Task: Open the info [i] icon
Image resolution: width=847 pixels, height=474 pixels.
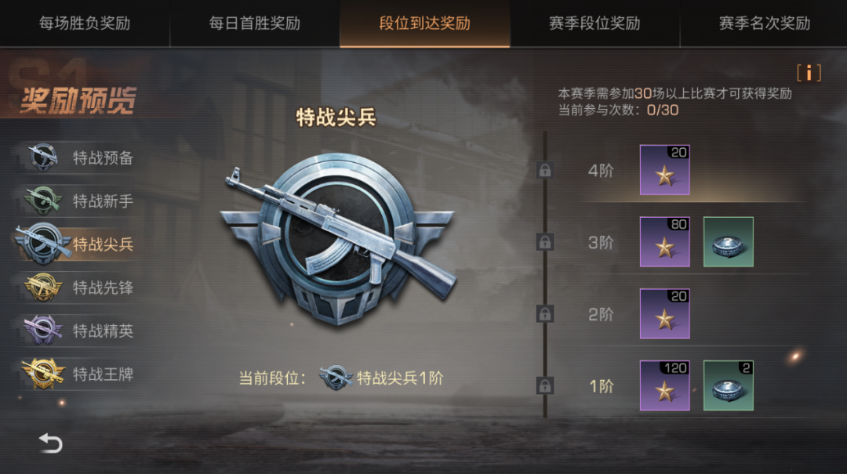Action: (x=809, y=73)
